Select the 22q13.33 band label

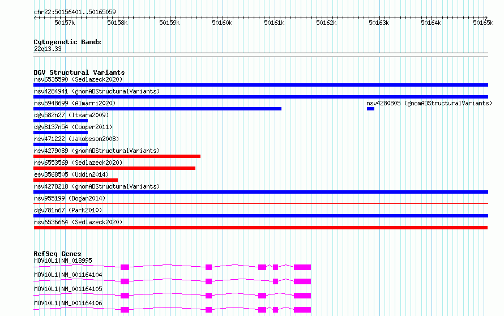tap(48, 49)
